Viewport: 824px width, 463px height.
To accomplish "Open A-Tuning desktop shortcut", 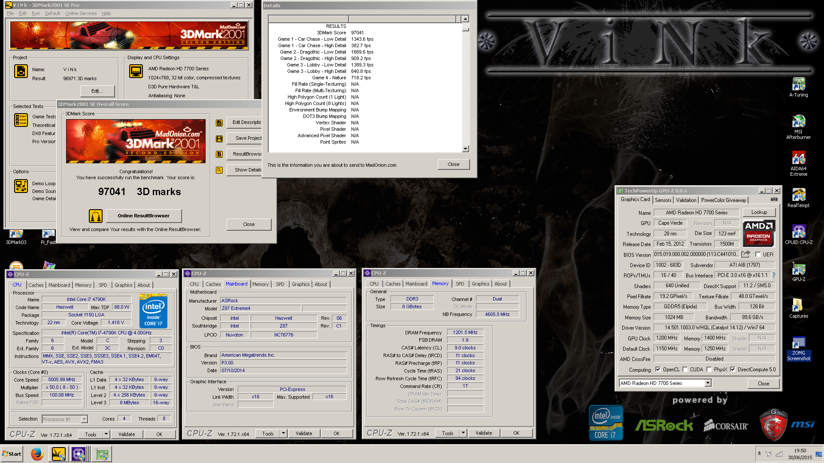I will [798, 87].
